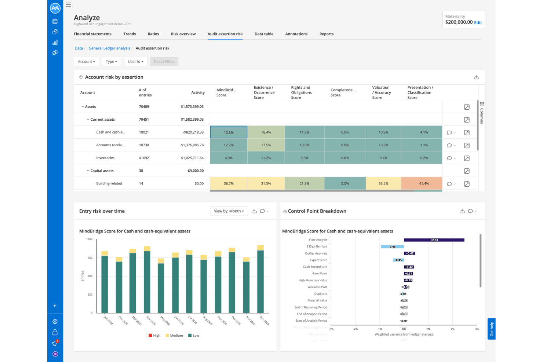Image resolution: width=543 pixels, height=362 pixels.
Task: Go to the Data breadcrumb link
Action: [x=79, y=48]
